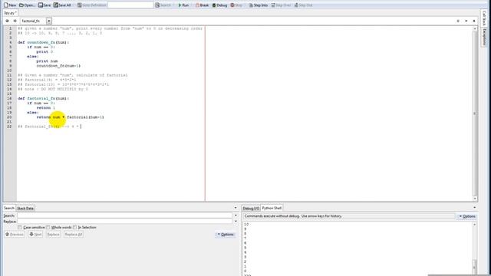The height and width of the screenshot is (276, 491).
Task: Click the Python Shell vertical scrollbar
Action: pyautogui.click(x=474, y=250)
